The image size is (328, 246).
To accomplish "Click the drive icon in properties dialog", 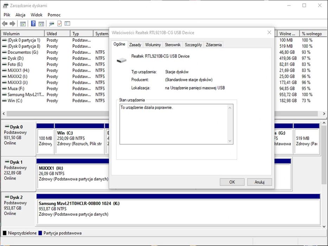I will point(122,60).
